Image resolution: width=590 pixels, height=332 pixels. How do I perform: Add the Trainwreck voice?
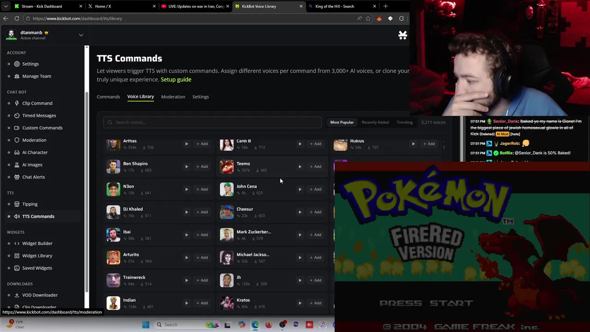(202, 280)
